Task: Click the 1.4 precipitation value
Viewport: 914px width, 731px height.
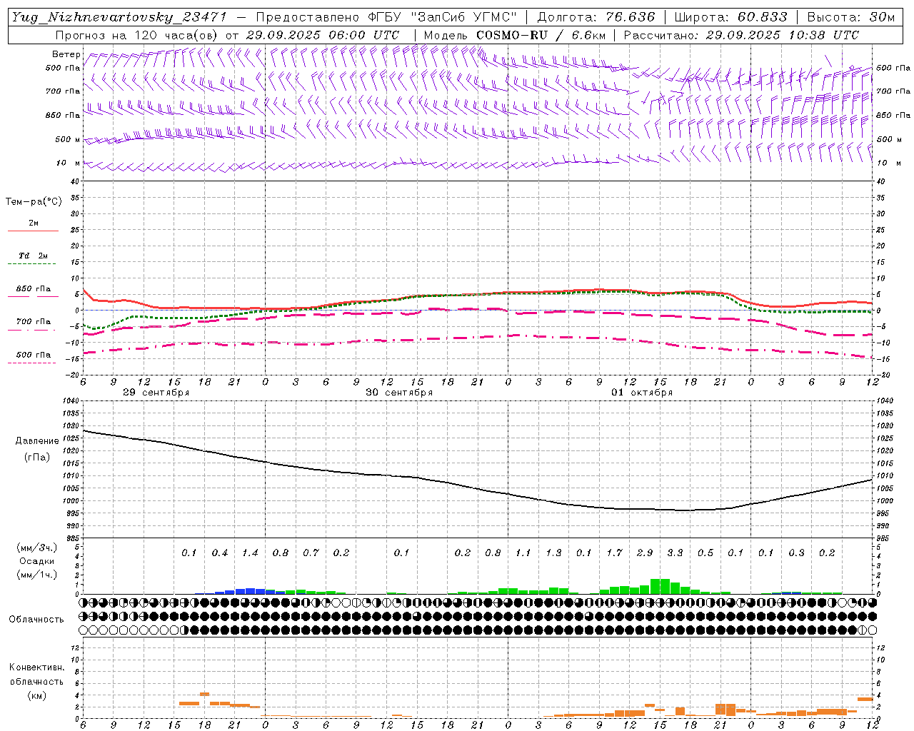Action: click(x=250, y=553)
